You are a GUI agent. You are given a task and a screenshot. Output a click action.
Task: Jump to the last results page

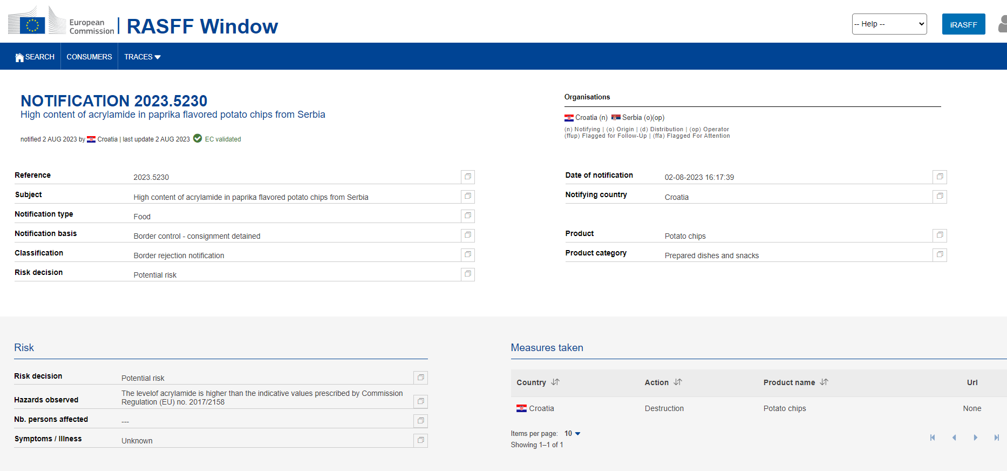(x=996, y=438)
